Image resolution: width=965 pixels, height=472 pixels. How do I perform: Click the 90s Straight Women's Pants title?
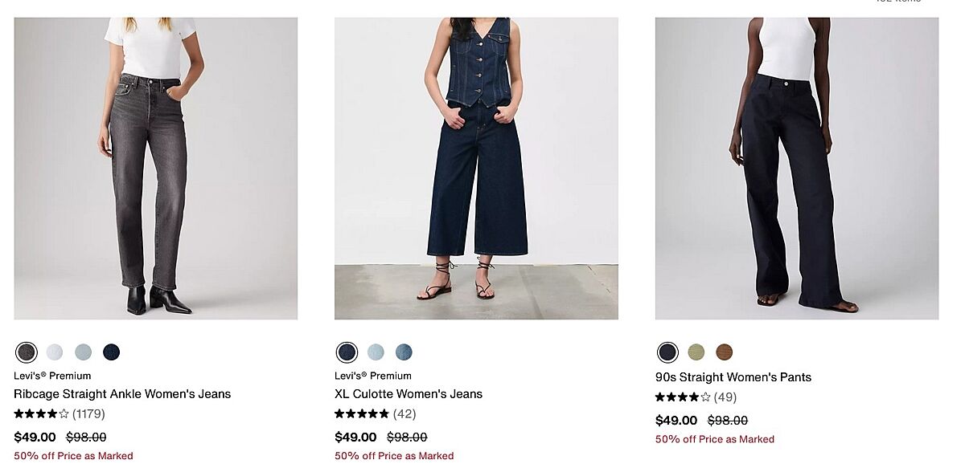point(733,377)
